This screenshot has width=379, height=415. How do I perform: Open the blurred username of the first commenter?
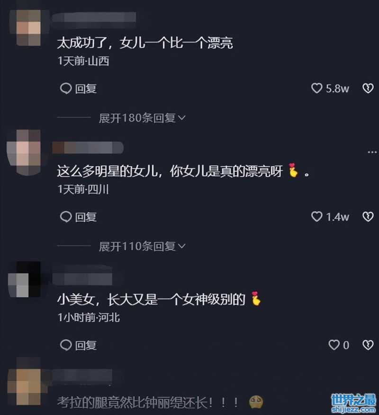(94, 18)
